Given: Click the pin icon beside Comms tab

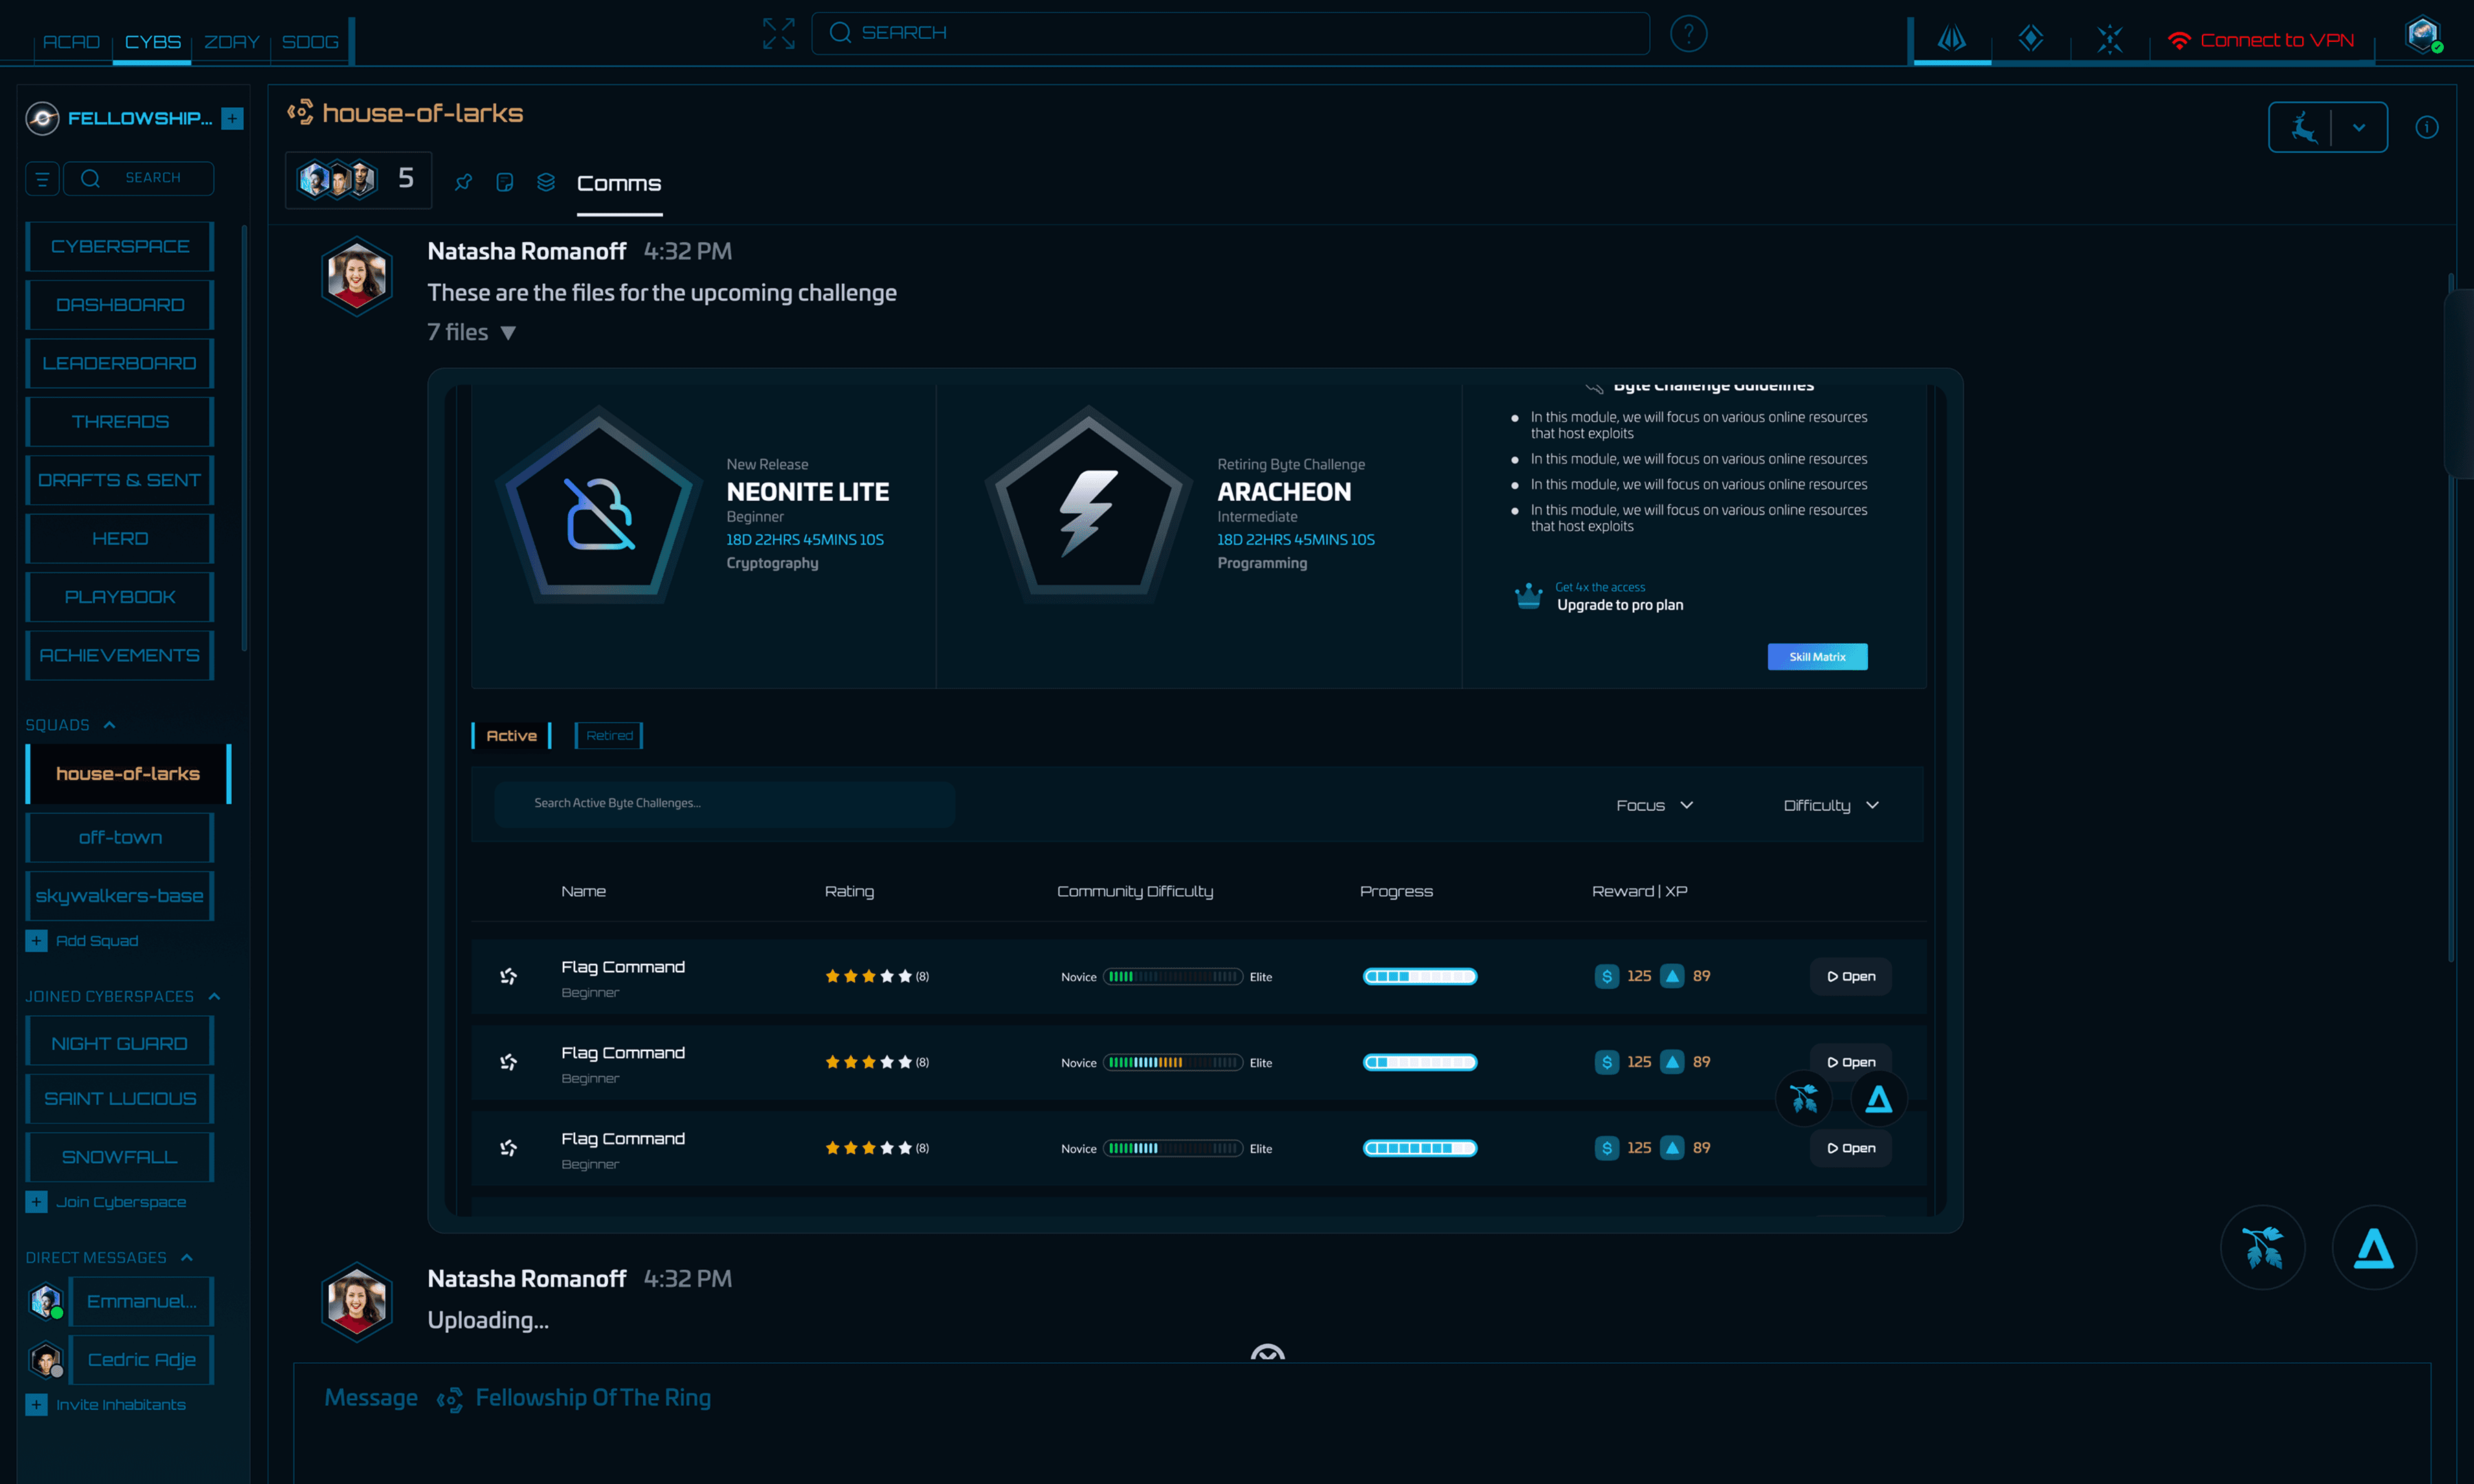Looking at the screenshot, I should (464, 182).
